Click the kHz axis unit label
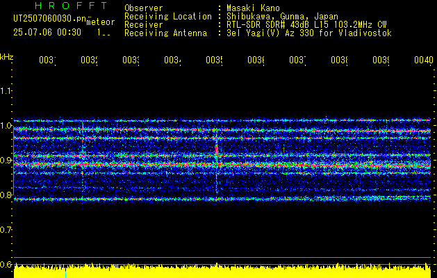 (7, 57)
